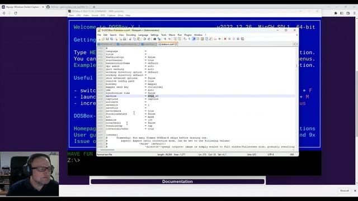358x201 pixels.
Task: Open the View menu in Notepad++
Action: click(121, 35)
